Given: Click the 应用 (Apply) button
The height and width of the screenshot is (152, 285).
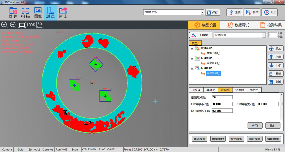Looking at the screenshot, I should 254,126.
